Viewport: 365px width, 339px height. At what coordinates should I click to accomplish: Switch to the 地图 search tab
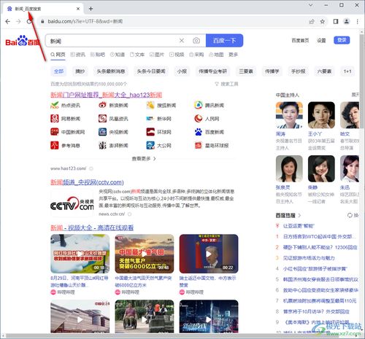point(216,55)
